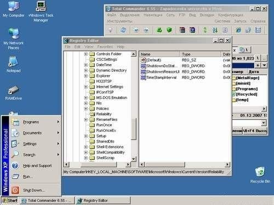This screenshot has height=205, width=274.
Task: Open Programs submenu in Start menu
Action: 35,122
